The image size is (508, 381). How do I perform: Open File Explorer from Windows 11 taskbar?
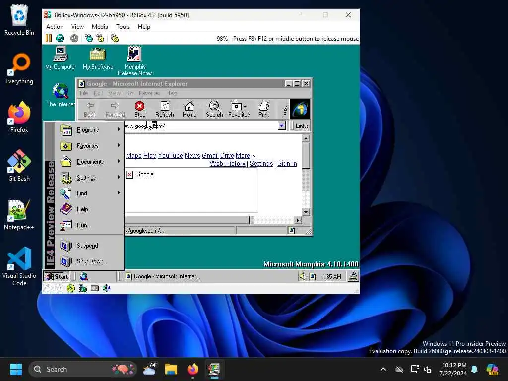point(171,369)
